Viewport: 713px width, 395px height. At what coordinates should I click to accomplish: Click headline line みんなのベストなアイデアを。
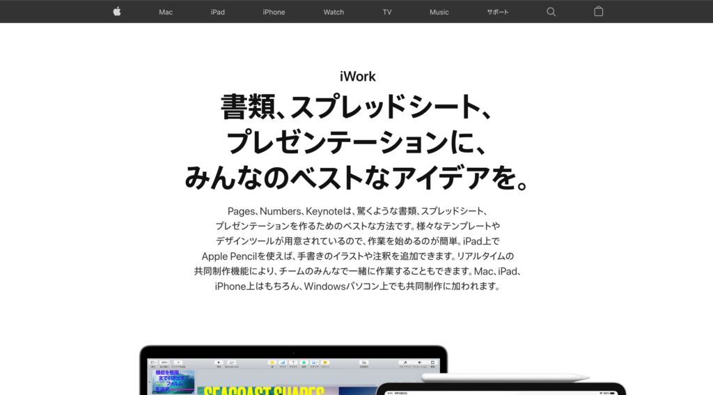click(x=356, y=177)
